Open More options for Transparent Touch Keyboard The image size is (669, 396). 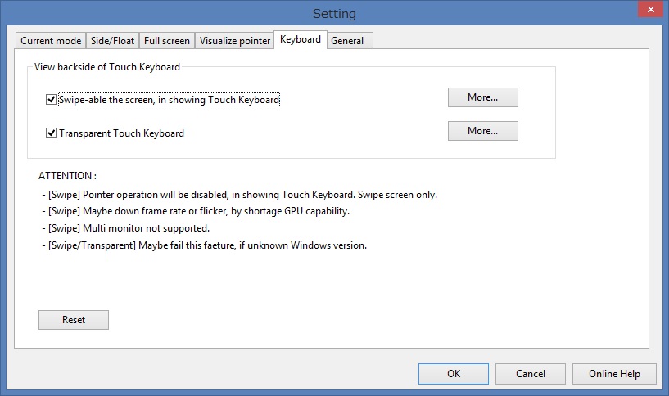point(482,131)
